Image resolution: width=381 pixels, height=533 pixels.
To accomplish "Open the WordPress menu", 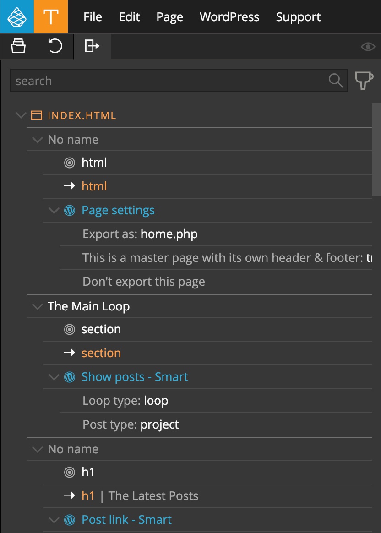I will (x=229, y=16).
